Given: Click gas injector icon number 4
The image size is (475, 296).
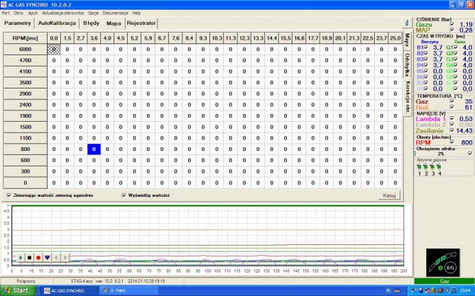Looking at the screenshot, I should click(x=439, y=166).
